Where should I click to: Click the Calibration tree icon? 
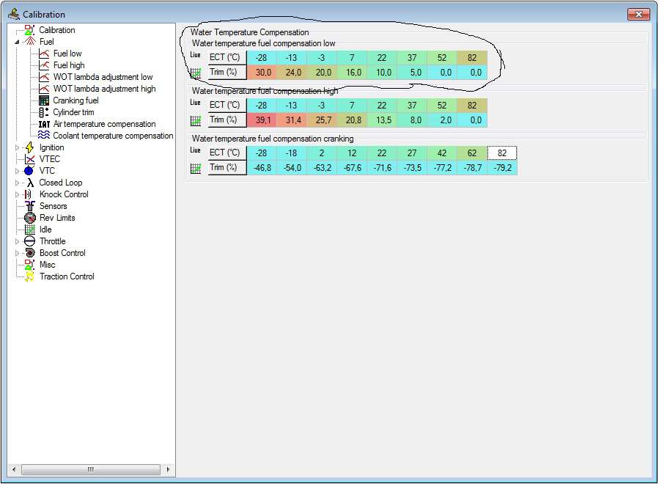[x=29, y=30]
